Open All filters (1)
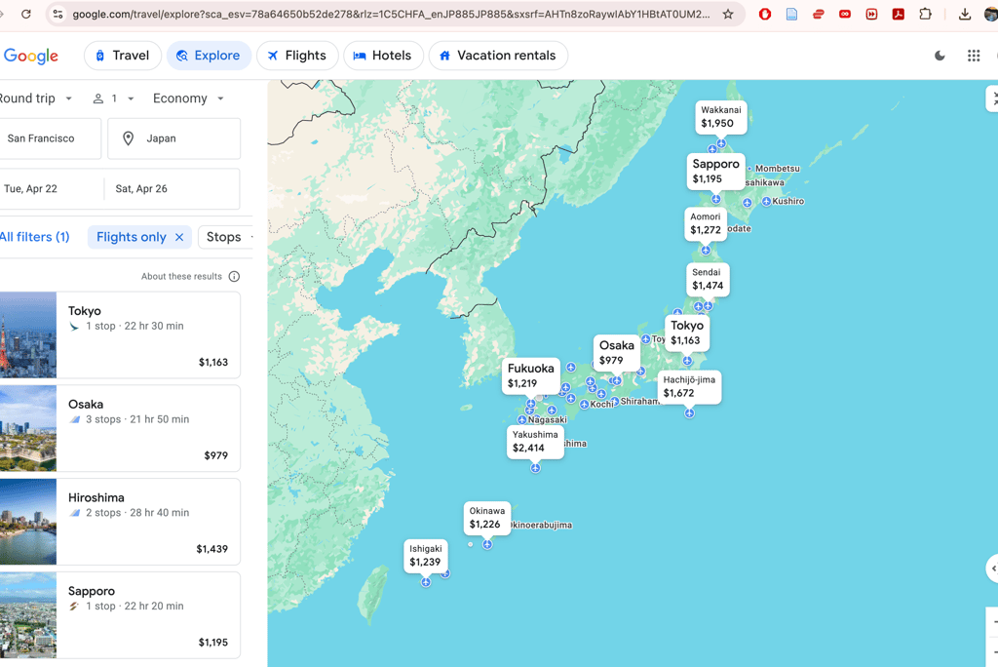 click(34, 237)
